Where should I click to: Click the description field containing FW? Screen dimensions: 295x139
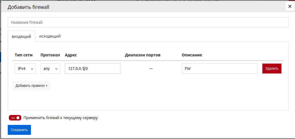[219, 69]
